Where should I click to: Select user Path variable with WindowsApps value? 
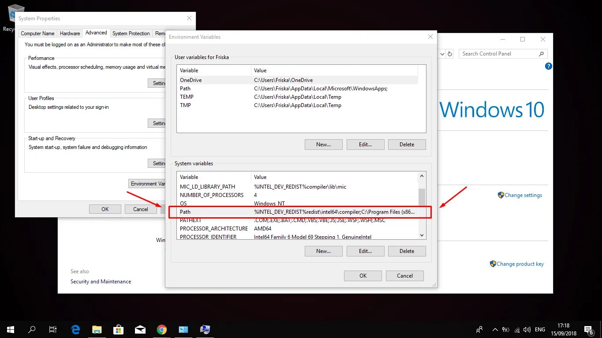click(298, 89)
